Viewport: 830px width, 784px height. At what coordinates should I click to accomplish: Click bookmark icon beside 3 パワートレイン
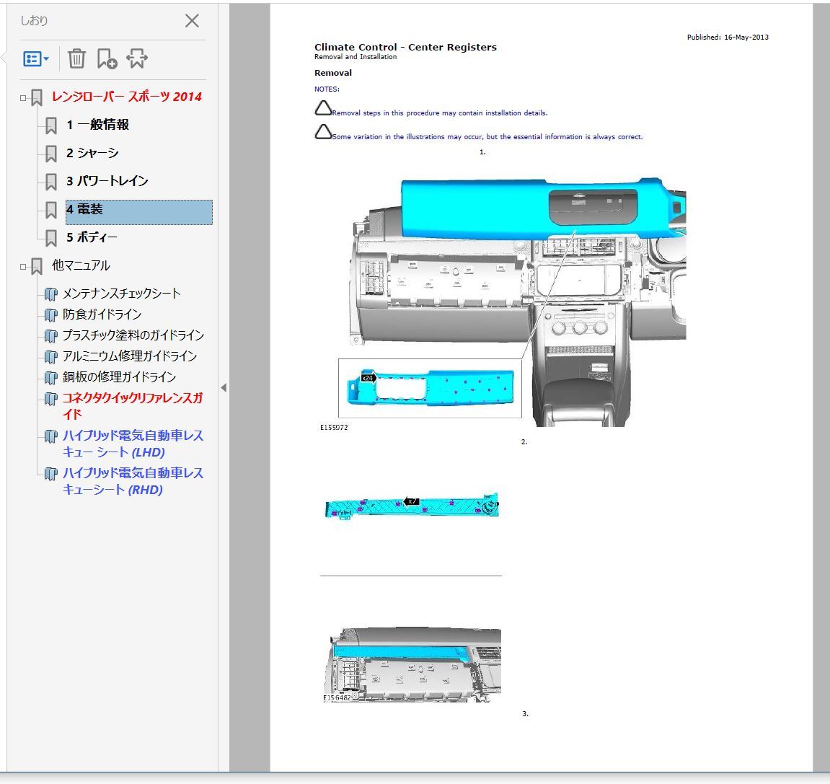(50, 182)
